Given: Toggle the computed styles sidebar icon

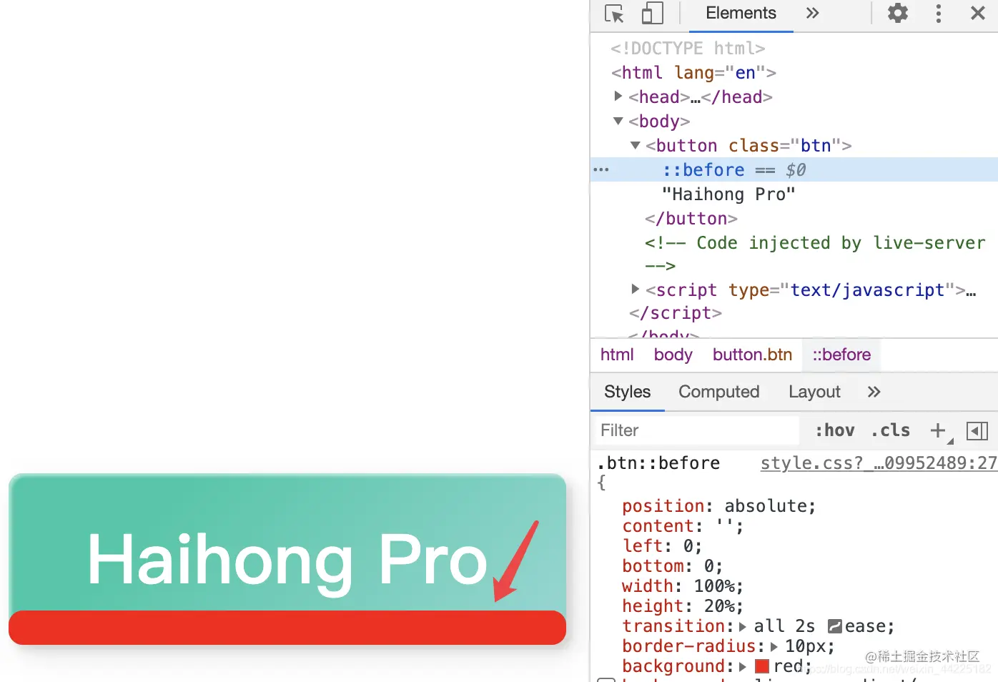Looking at the screenshot, I should tap(977, 430).
